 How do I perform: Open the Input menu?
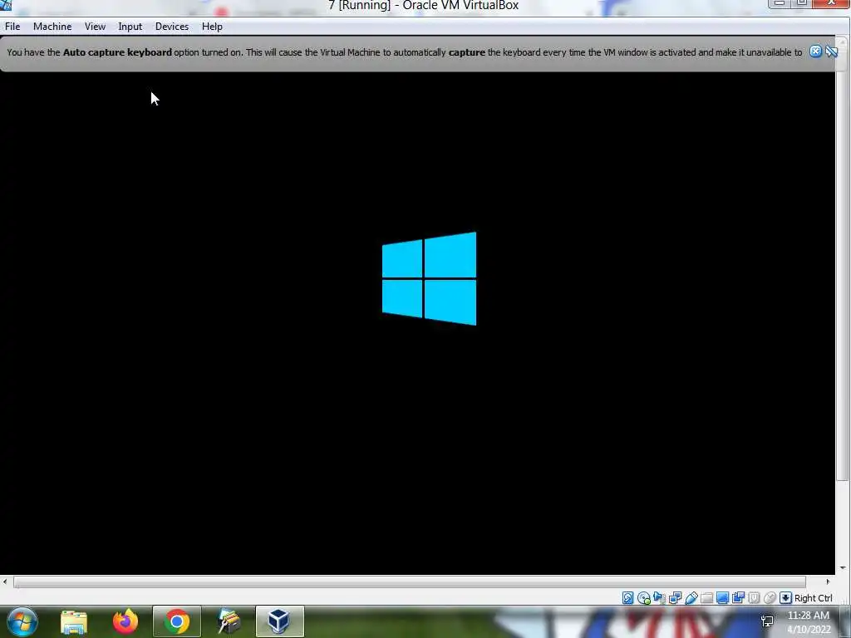click(x=130, y=27)
